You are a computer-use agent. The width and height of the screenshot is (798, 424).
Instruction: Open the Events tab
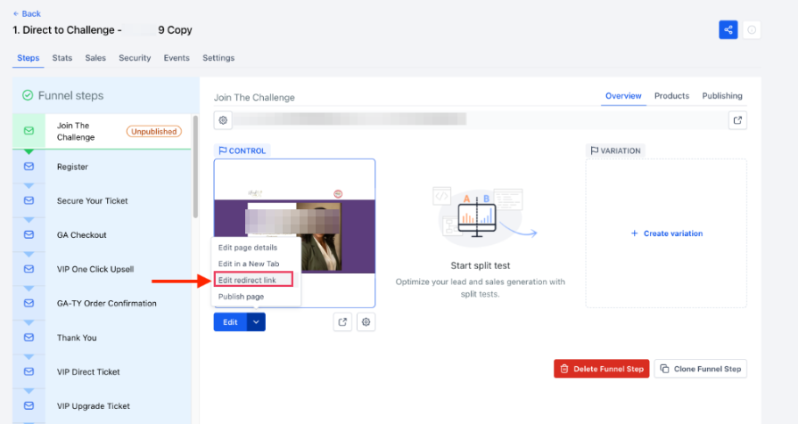tap(177, 58)
